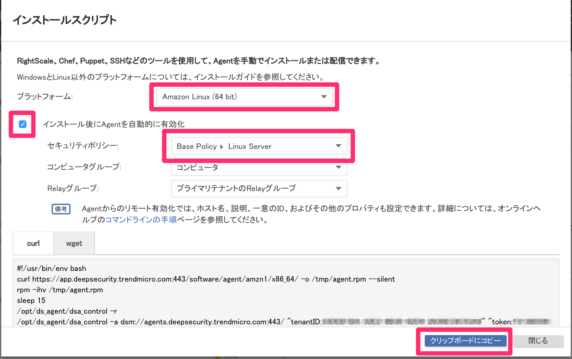The image size is (572, 359).
Task: Click the 備考 note badge
Action: click(x=61, y=209)
